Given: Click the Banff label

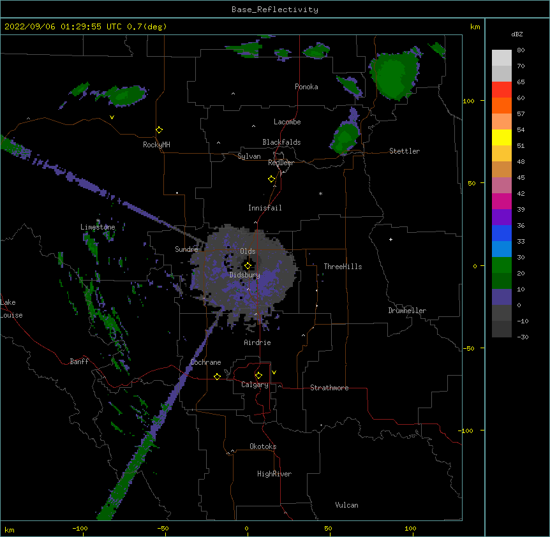Looking at the screenshot, I should point(79,362).
